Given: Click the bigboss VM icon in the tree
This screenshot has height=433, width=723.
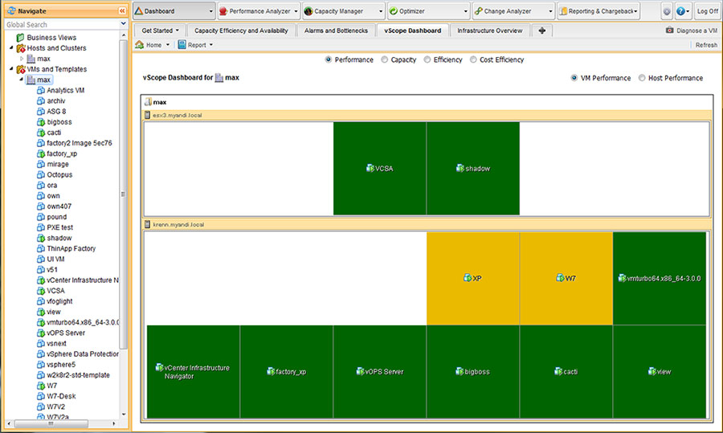Looking at the screenshot, I should point(41,122).
